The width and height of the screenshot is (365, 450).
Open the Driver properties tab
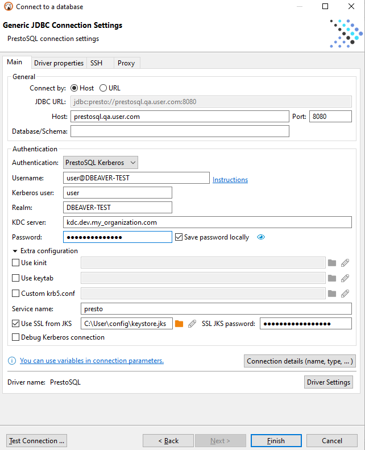[59, 63]
